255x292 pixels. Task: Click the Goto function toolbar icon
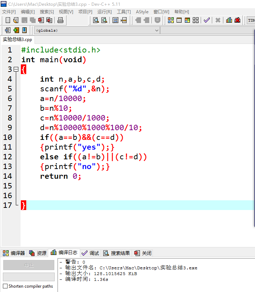[x=115, y=20]
